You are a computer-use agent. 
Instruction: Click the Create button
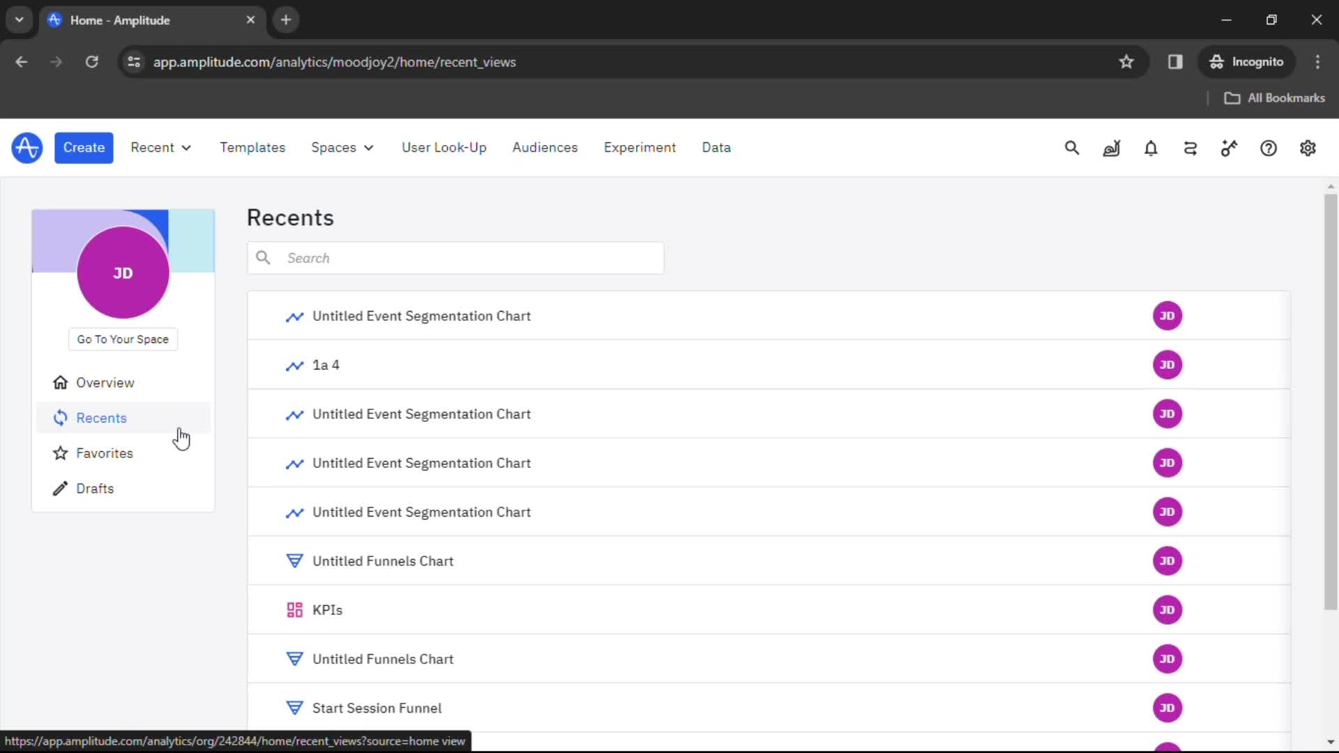pyautogui.click(x=84, y=148)
